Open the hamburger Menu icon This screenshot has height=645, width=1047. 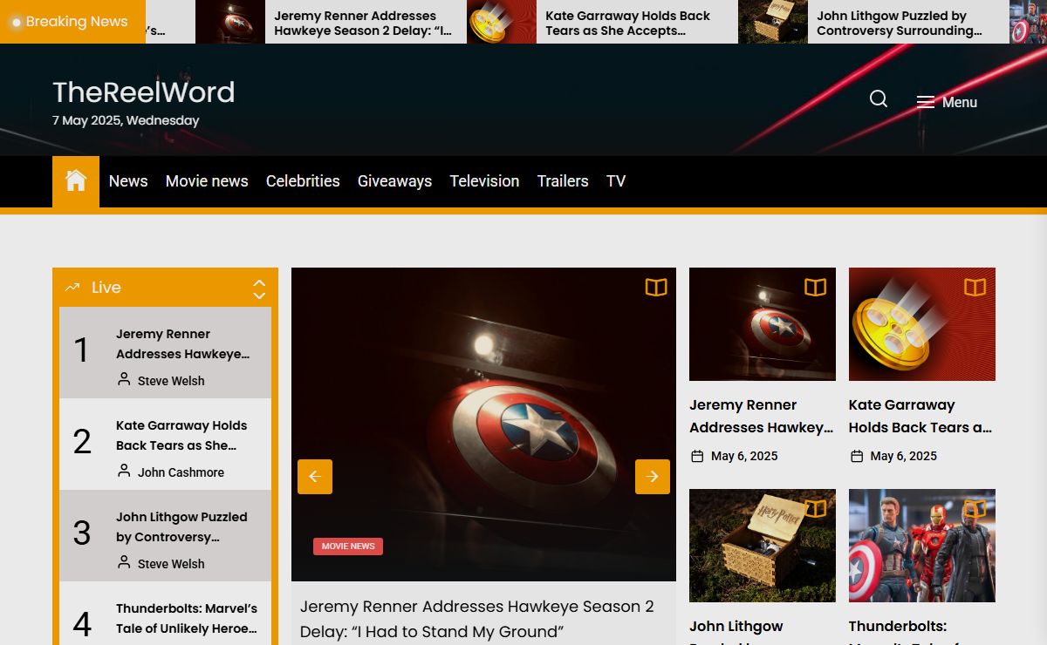coord(926,102)
